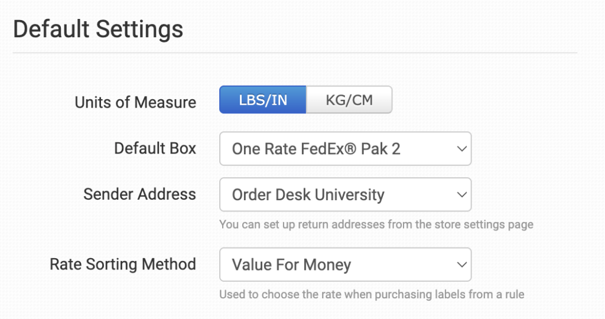Click the "Default Box" field label
The width and height of the screenshot is (605, 319).
(155, 148)
